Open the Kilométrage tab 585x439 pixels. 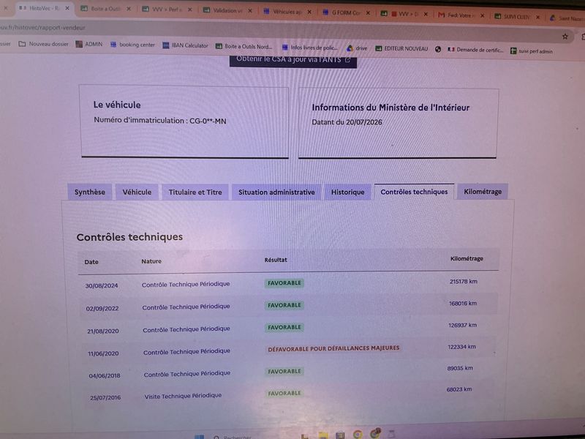pos(483,192)
